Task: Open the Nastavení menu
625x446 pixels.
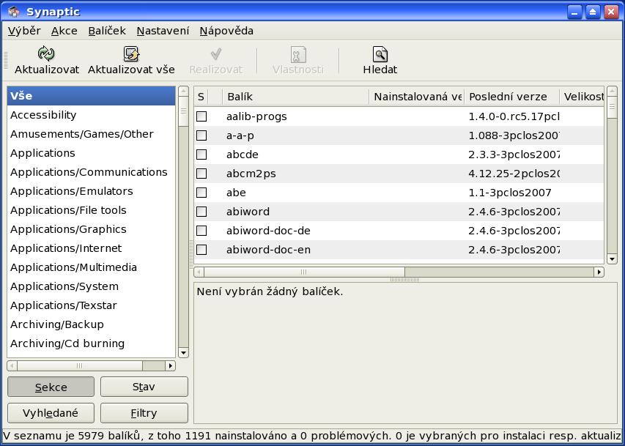Action: [x=163, y=31]
